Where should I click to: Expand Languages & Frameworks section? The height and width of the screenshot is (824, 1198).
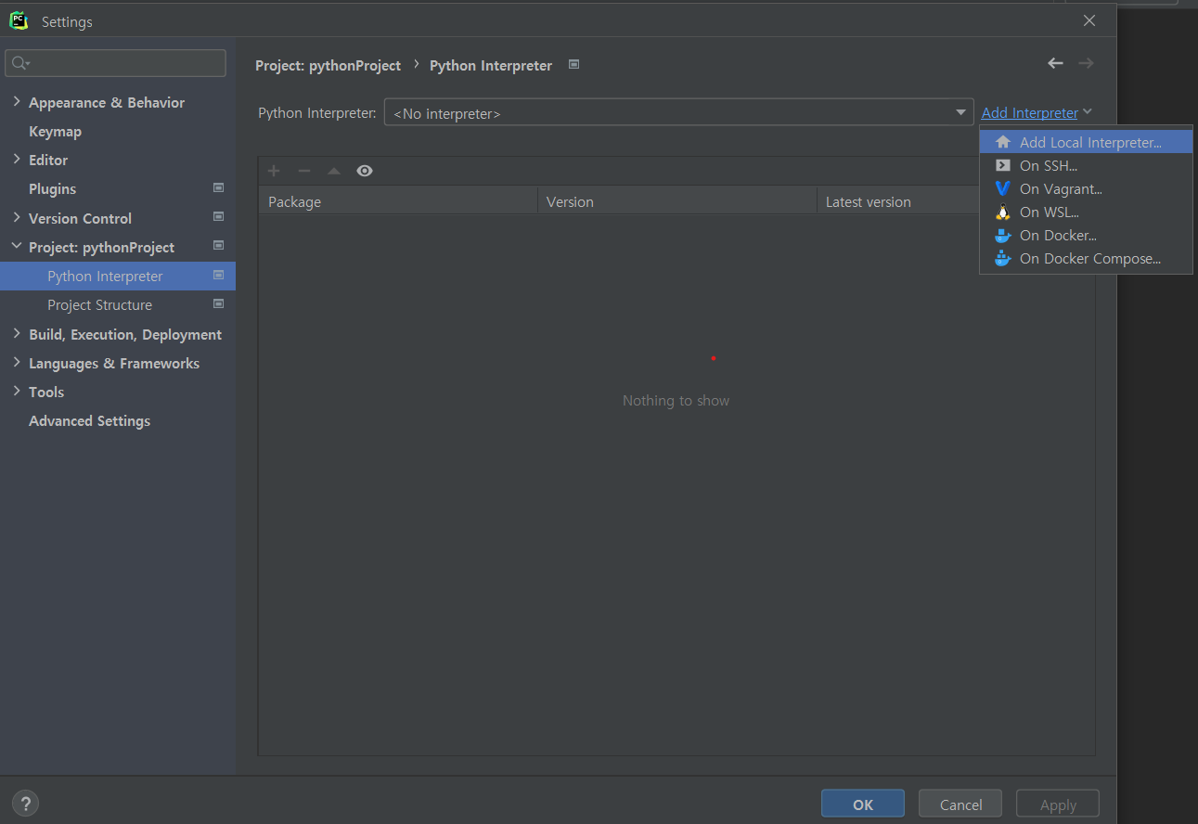coord(17,362)
